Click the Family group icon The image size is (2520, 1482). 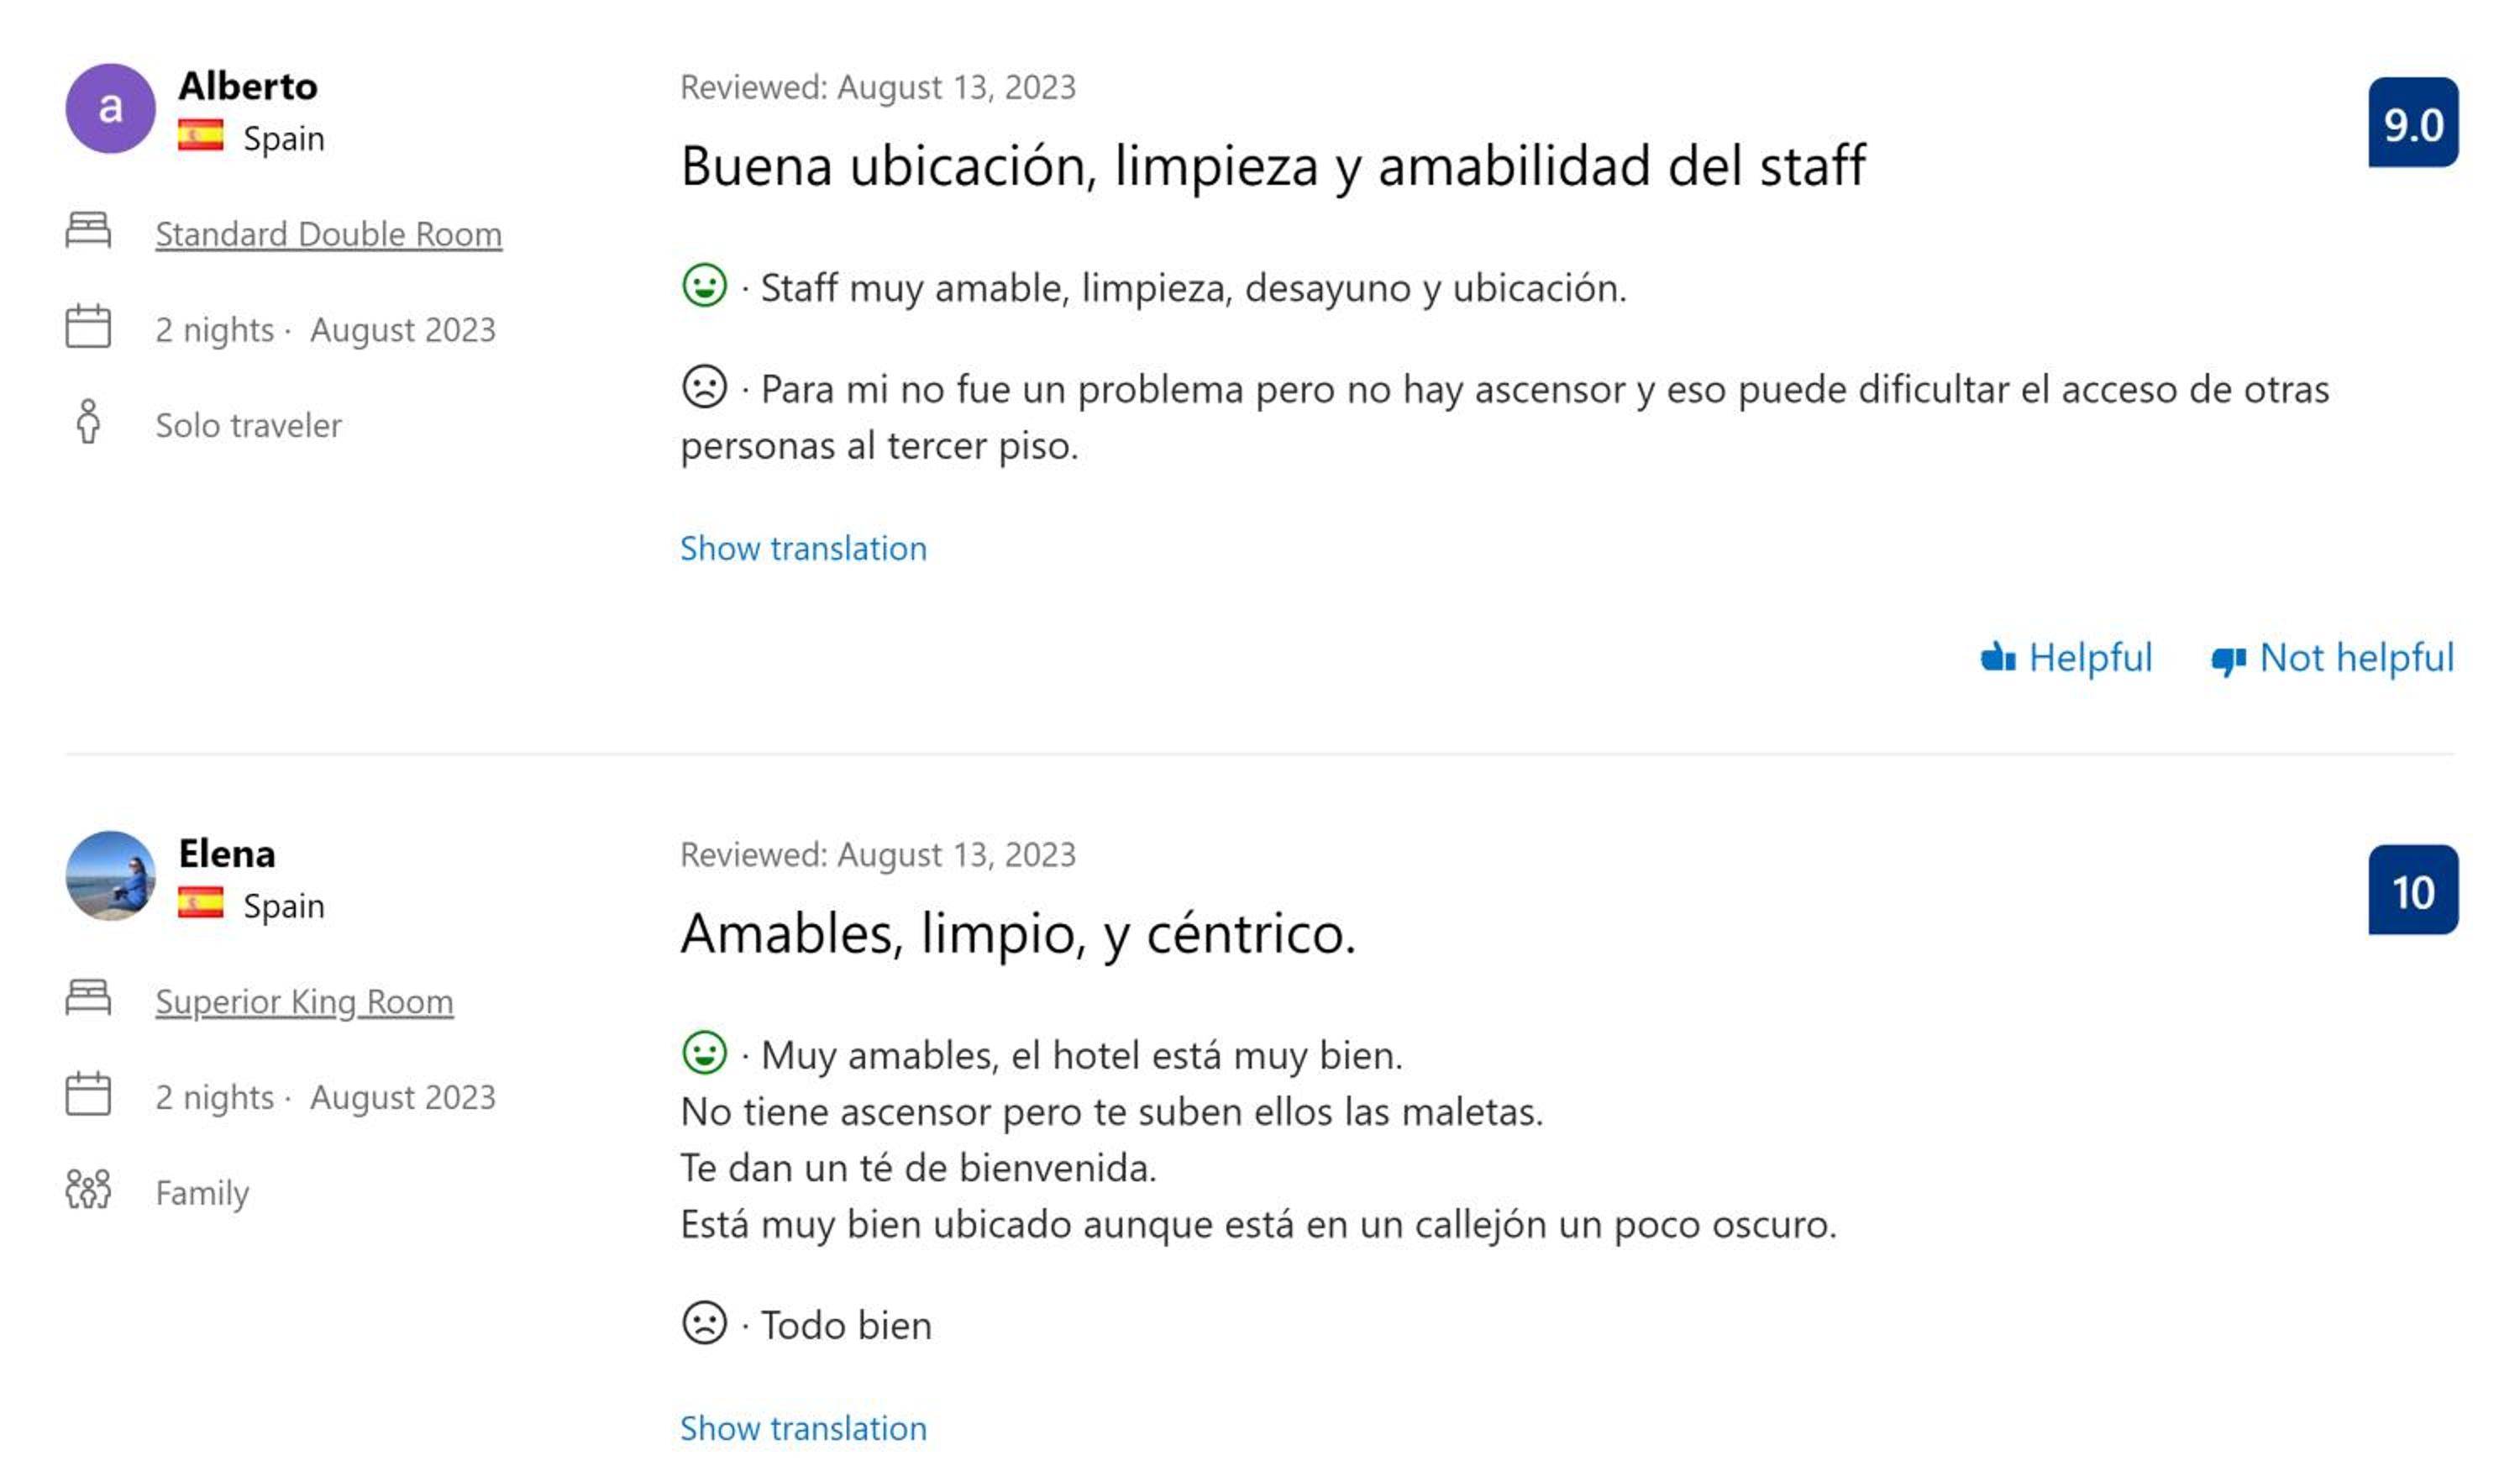coord(88,1189)
